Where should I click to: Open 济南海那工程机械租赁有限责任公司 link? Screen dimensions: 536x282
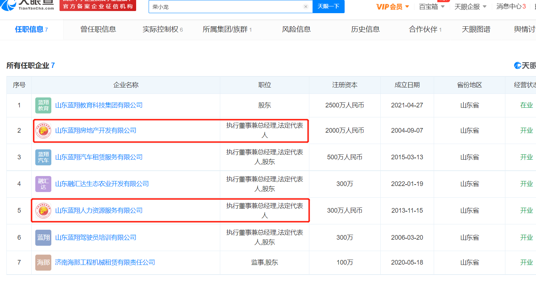[x=105, y=262]
